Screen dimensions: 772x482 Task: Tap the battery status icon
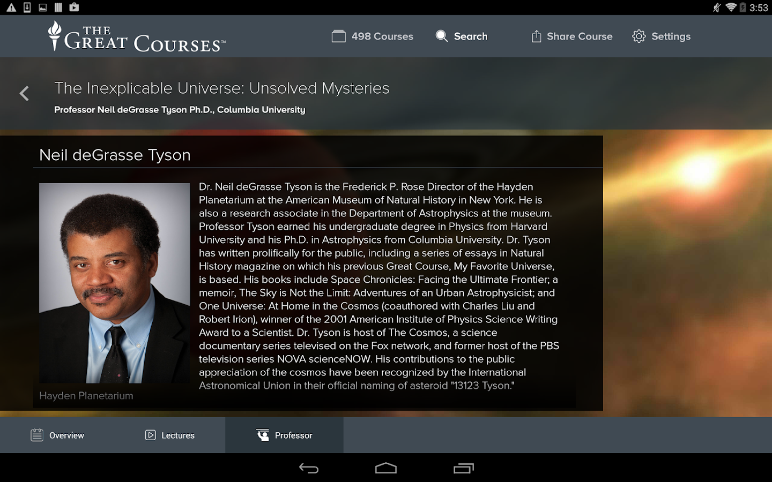click(743, 7)
